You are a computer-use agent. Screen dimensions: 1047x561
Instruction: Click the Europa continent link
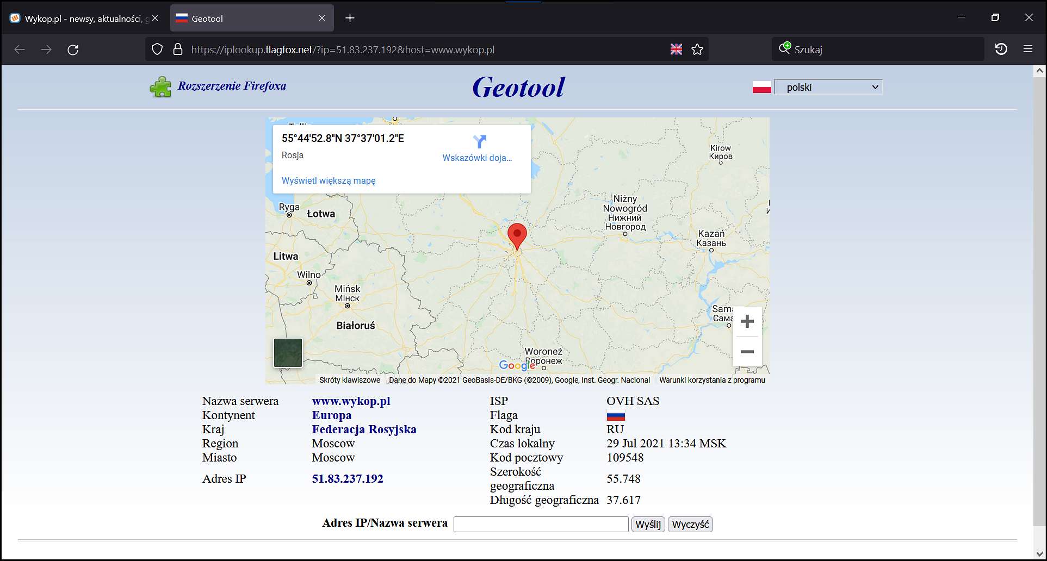tap(332, 415)
